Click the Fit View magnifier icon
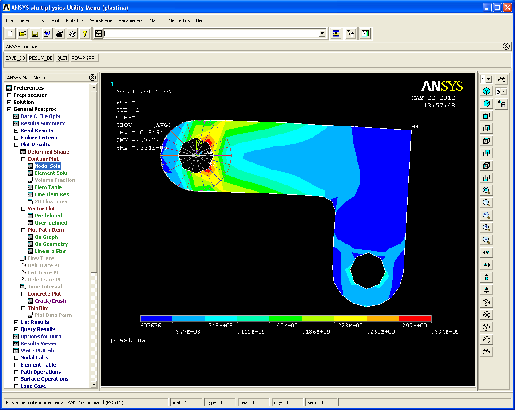This screenshot has width=515, height=410. point(487,190)
